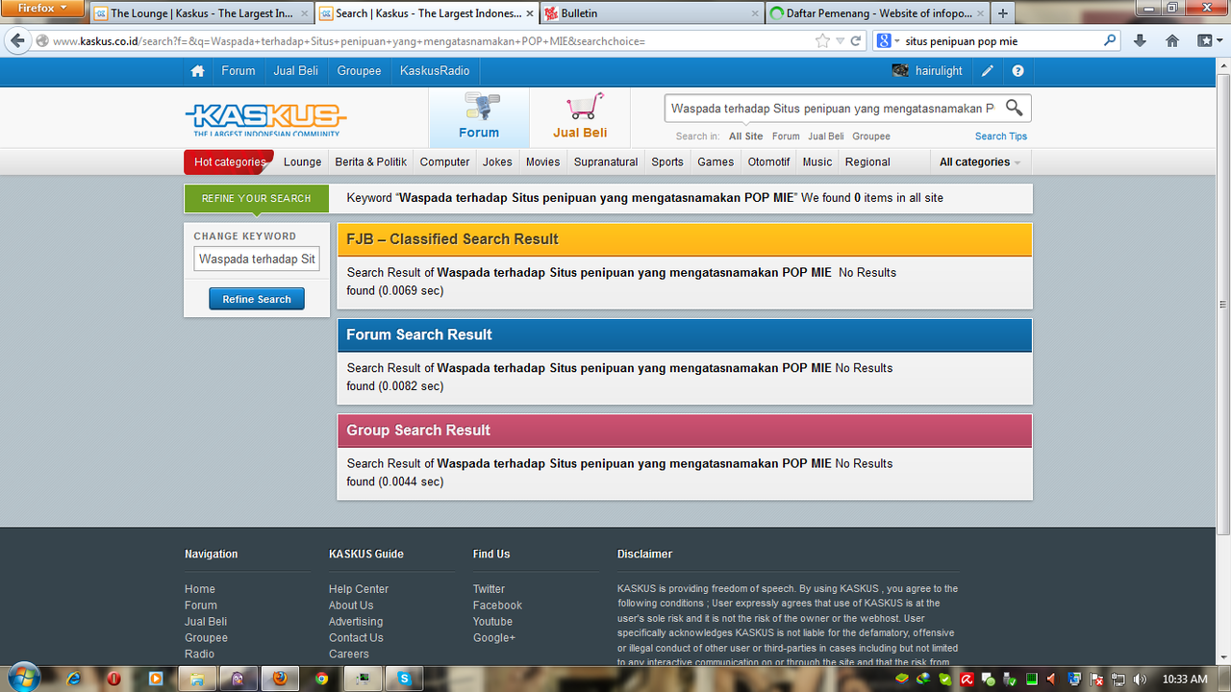Image resolution: width=1231 pixels, height=692 pixels.
Task: Switch to Pidgin in the taskbar
Action: (x=239, y=679)
